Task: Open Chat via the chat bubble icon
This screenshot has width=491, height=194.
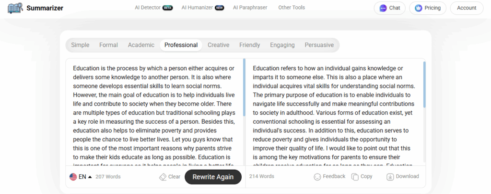Action: pos(383,8)
